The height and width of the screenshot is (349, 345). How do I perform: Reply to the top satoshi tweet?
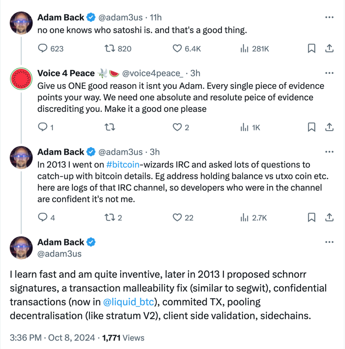pos(43,49)
